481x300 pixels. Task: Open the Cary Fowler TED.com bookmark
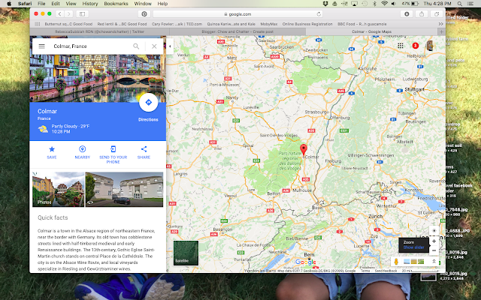click(x=177, y=24)
